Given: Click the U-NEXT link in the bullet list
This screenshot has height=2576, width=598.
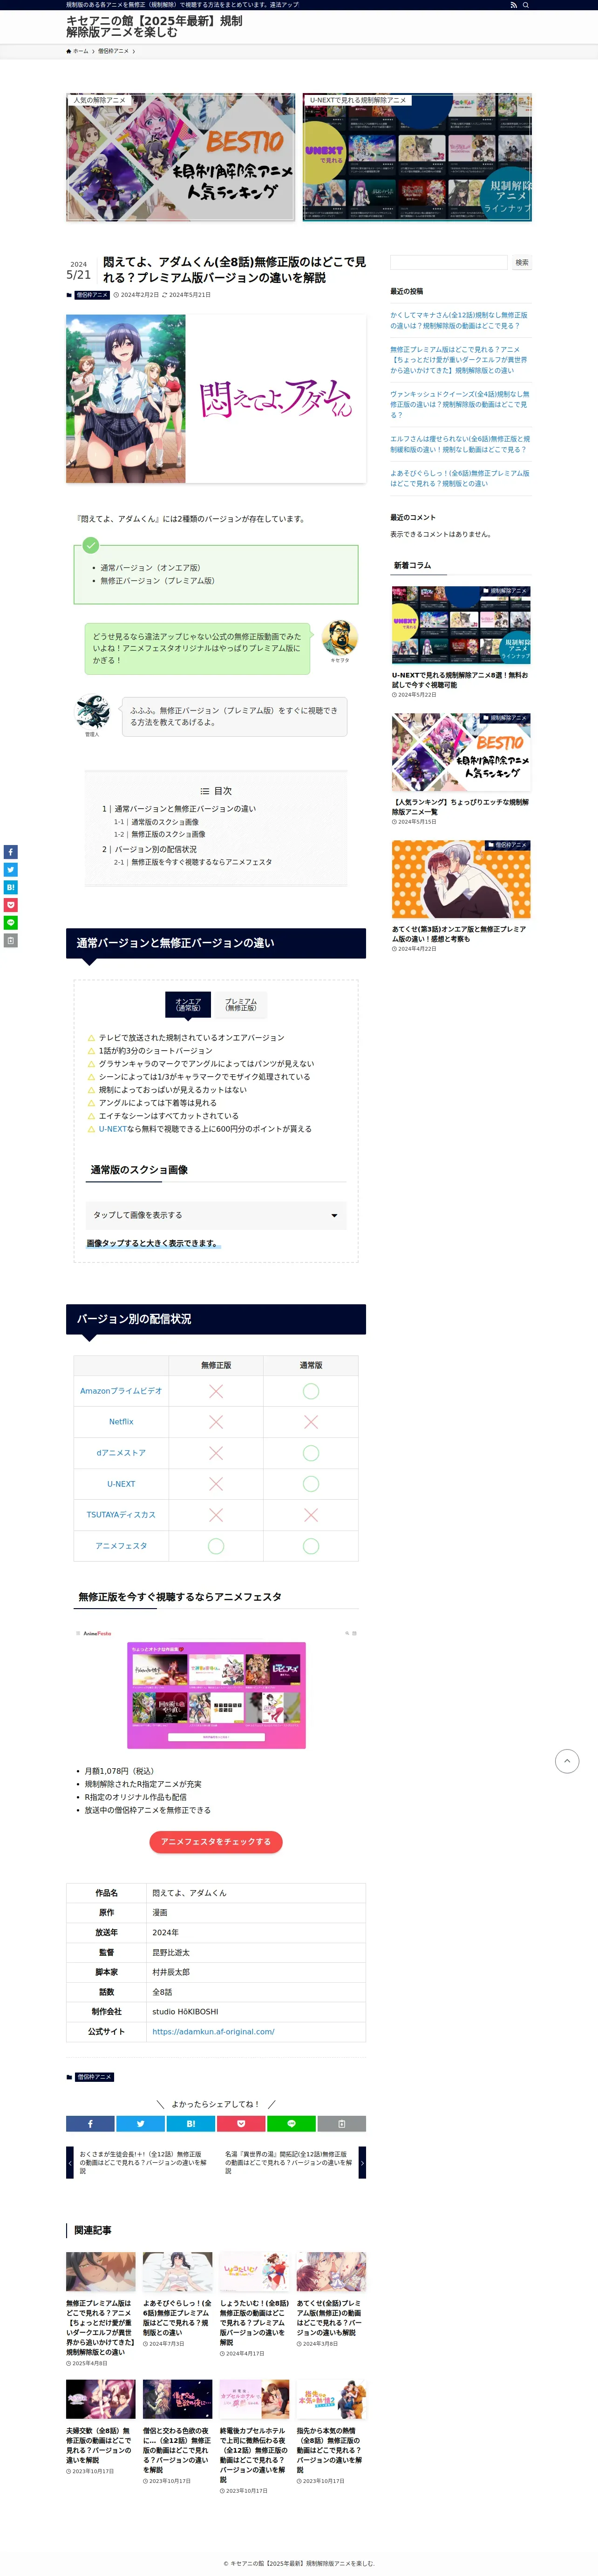Looking at the screenshot, I should [x=112, y=1128].
